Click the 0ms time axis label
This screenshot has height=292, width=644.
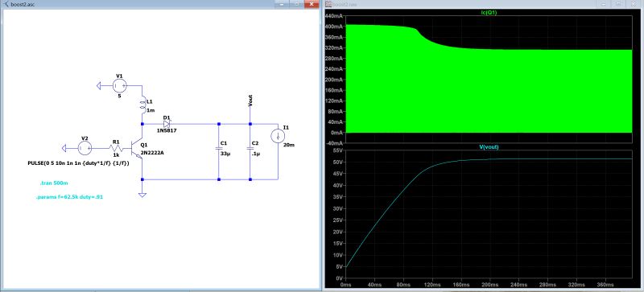346,285
